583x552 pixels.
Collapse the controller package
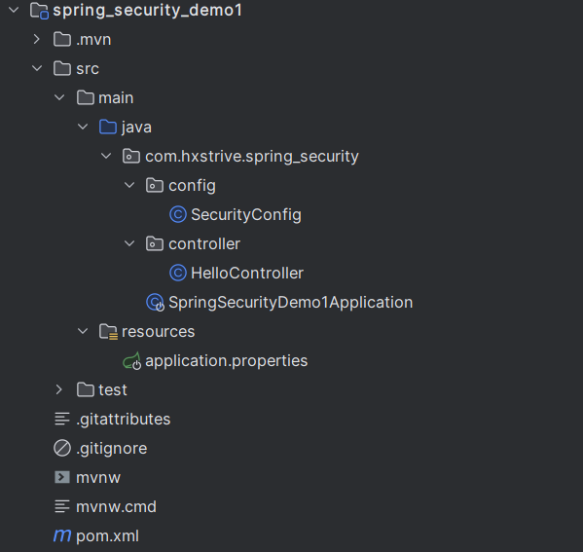tap(129, 243)
